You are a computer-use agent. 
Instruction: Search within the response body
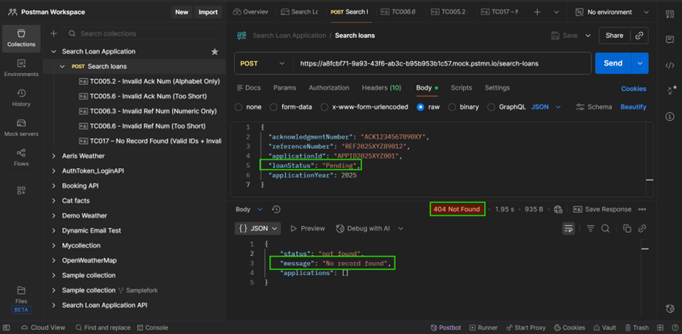click(x=605, y=228)
